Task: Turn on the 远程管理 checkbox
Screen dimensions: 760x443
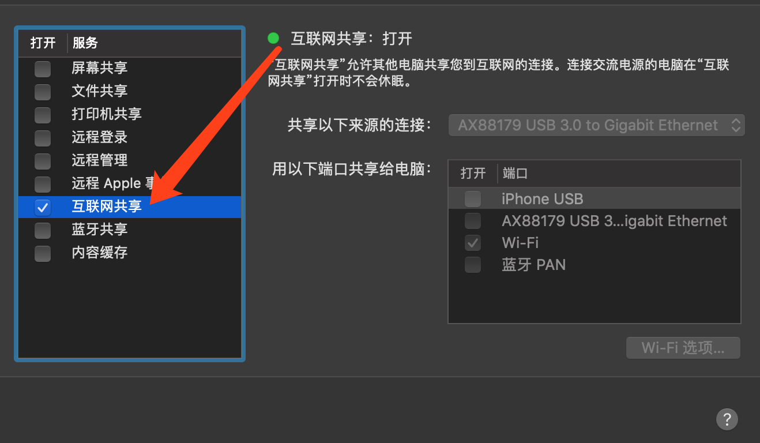Action: coord(43,161)
